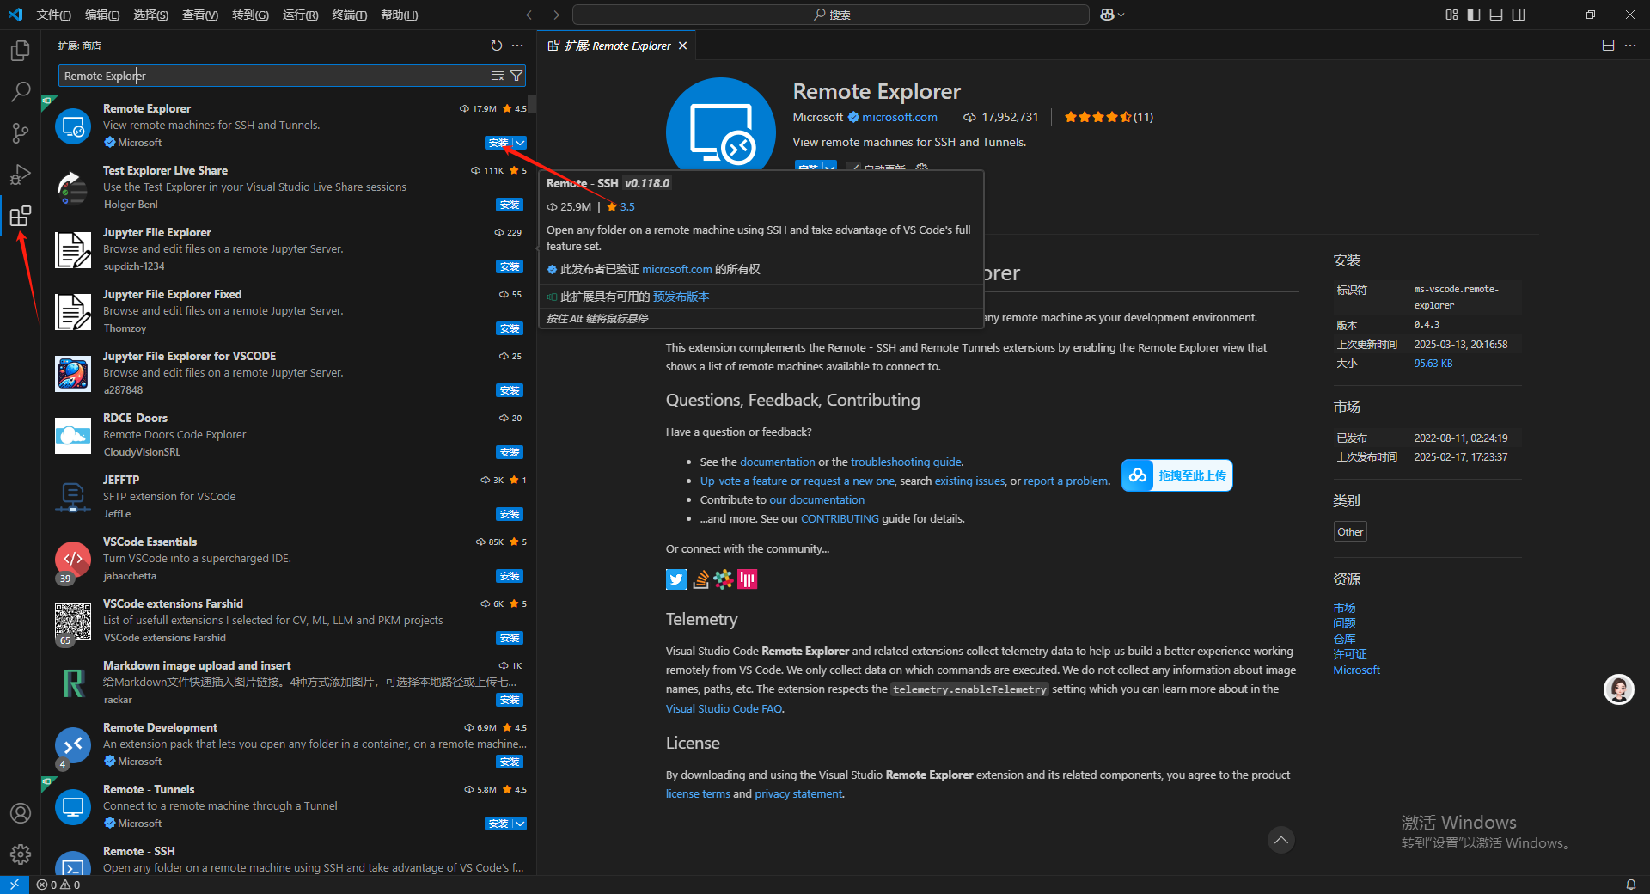Split the editor with the split icon
Image resolution: width=1650 pixels, height=894 pixels.
click(1608, 46)
